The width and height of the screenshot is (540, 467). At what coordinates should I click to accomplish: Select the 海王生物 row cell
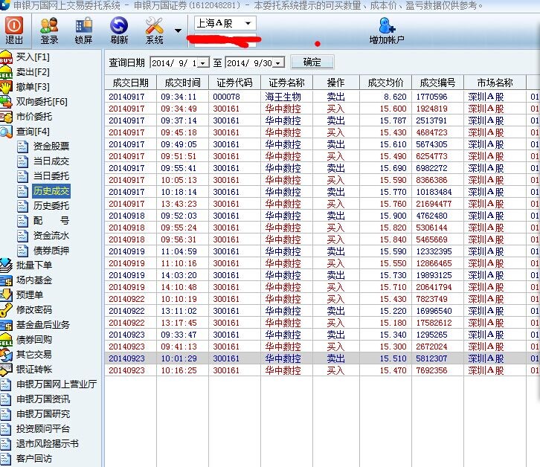point(283,97)
